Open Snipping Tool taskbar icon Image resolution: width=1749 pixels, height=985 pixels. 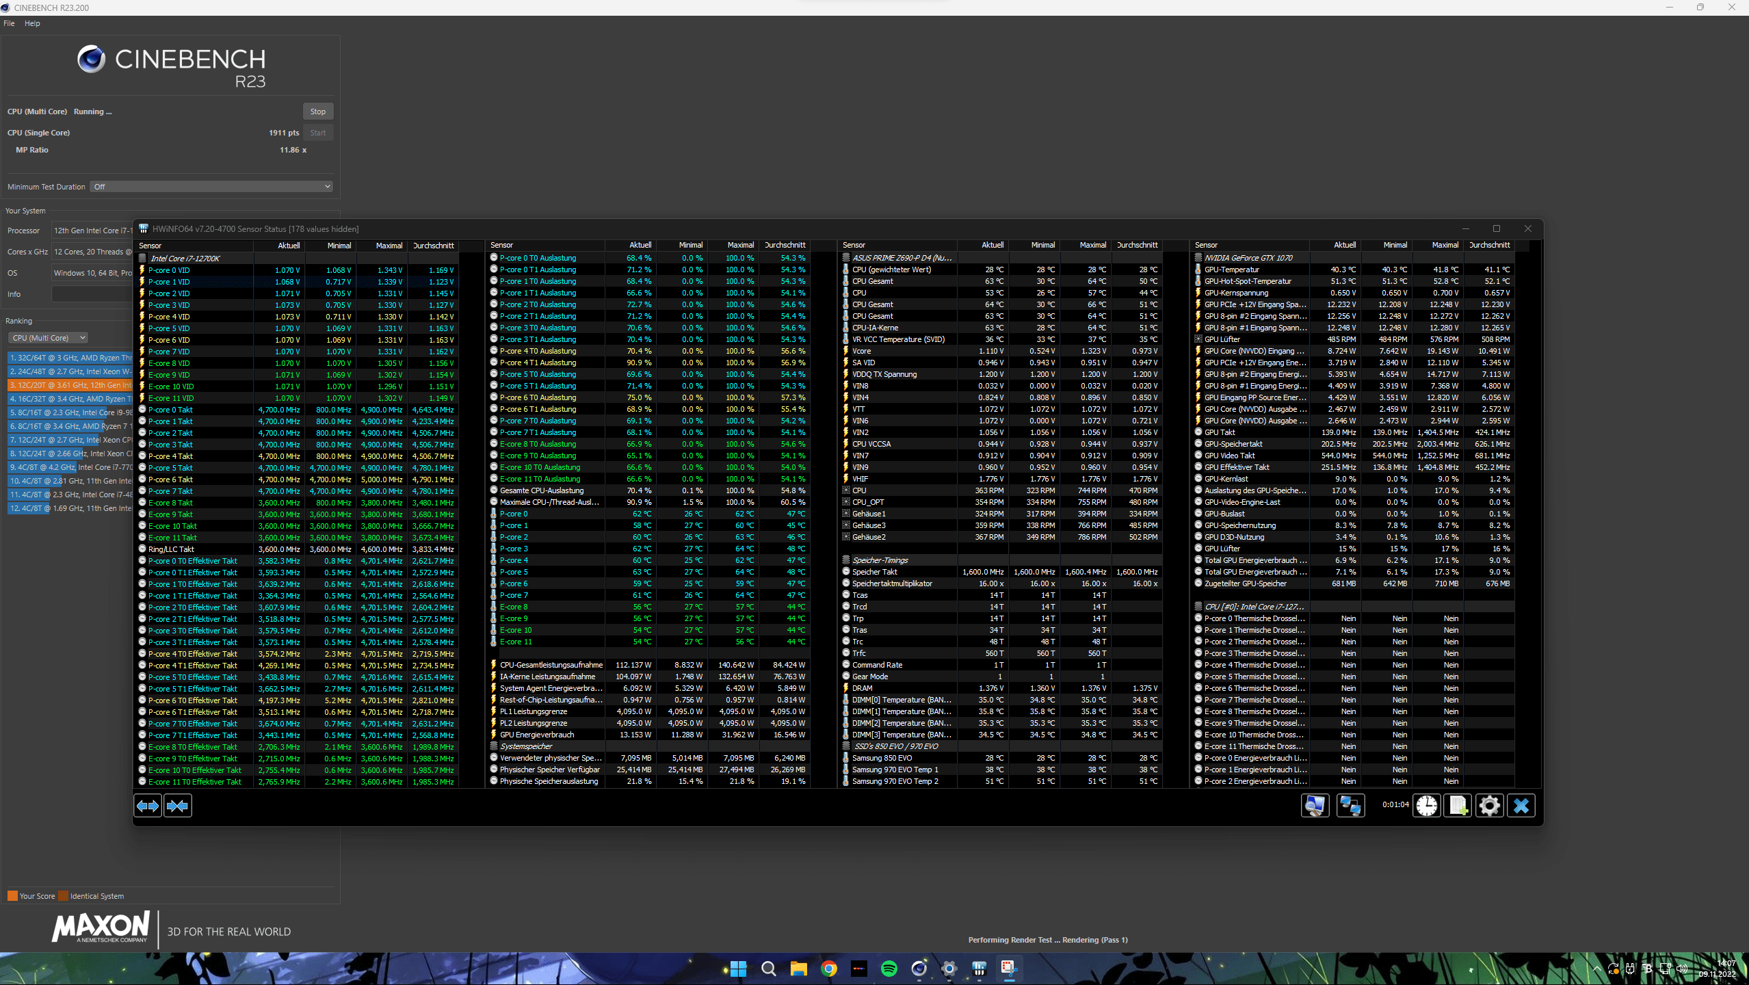[x=1009, y=969]
